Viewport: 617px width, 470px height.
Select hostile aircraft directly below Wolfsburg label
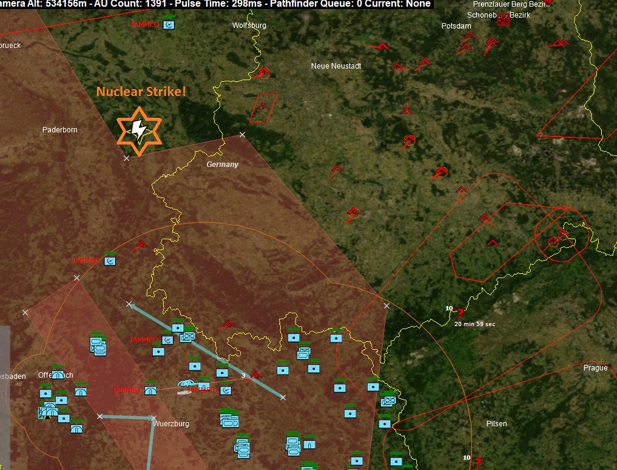pos(263,72)
